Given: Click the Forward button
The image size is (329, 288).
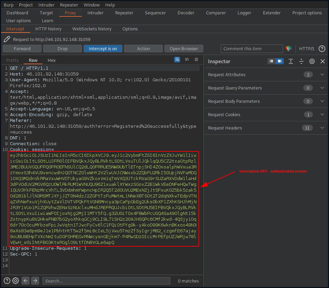Looking at the screenshot, I should click(22, 48).
